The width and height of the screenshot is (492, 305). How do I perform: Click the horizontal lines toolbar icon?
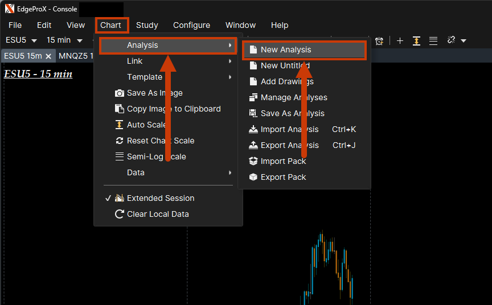pyautogui.click(x=433, y=40)
